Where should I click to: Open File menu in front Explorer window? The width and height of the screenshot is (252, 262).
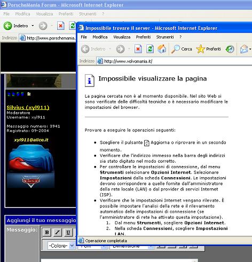pyautogui.click(x=84, y=37)
